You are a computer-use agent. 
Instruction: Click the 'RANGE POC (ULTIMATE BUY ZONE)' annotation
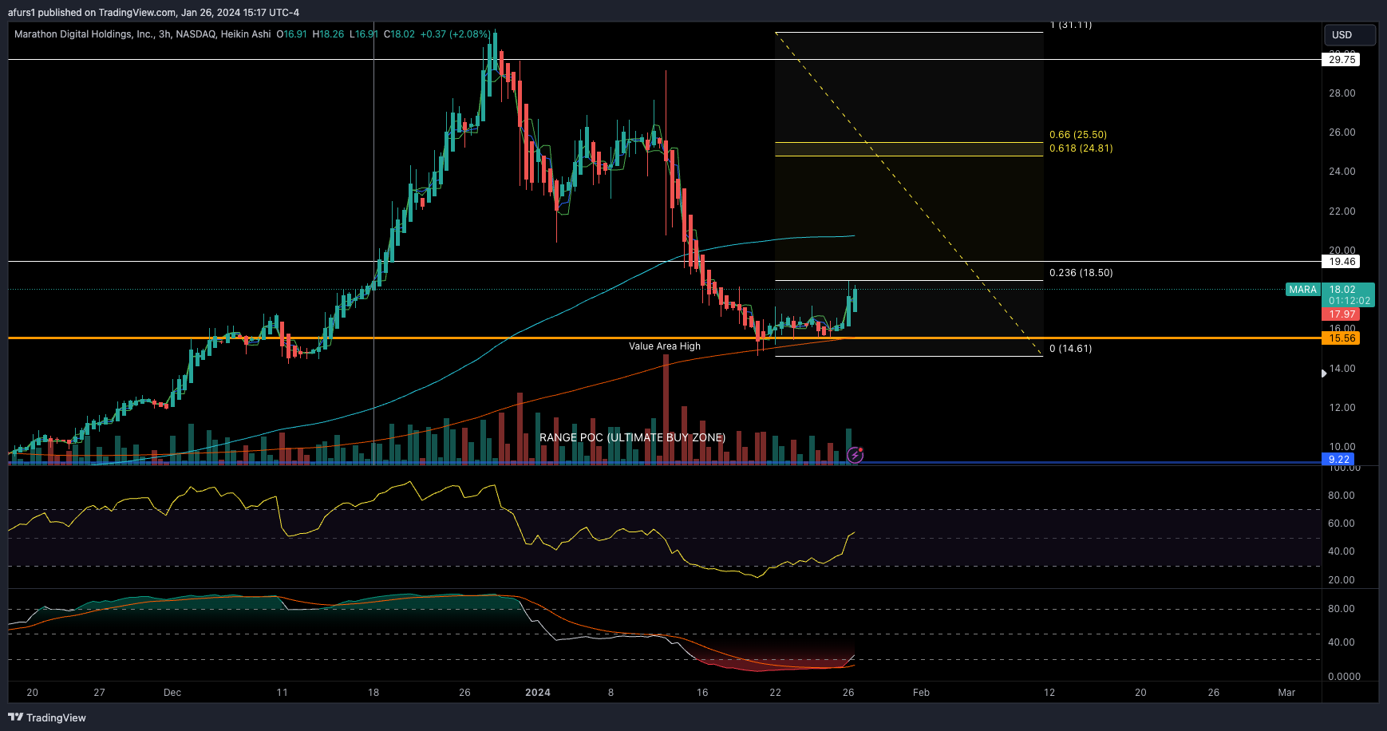tap(632, 437)
